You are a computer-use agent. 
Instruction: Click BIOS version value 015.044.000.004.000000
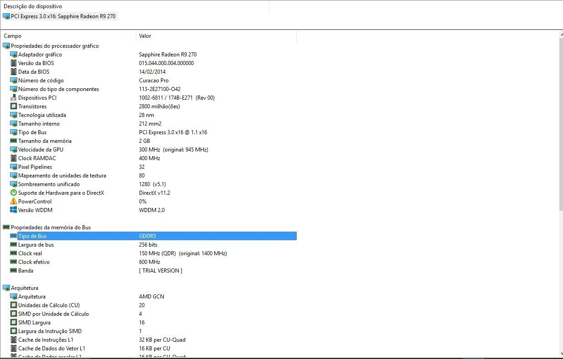[x=166, y=63]
